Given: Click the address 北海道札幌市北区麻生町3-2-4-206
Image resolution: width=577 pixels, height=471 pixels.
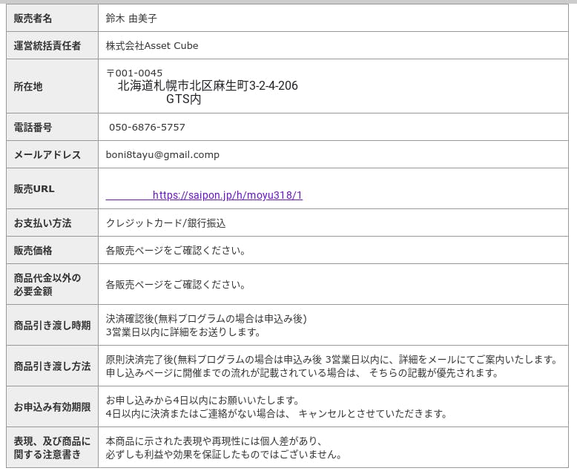Looking at the screenshot, I should (208, 86).
